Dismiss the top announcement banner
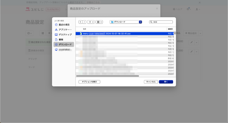This screenshot has width=228, height=123. pos(200,2)
